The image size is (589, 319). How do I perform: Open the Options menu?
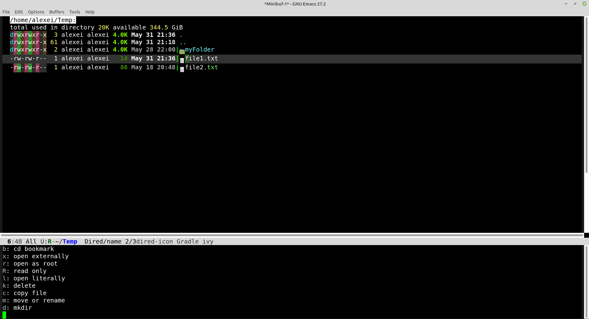[36, 12]
